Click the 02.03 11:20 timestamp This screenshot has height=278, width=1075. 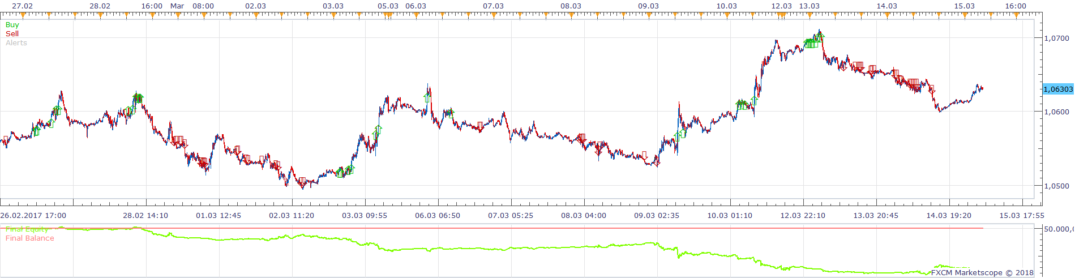point(292,216)
